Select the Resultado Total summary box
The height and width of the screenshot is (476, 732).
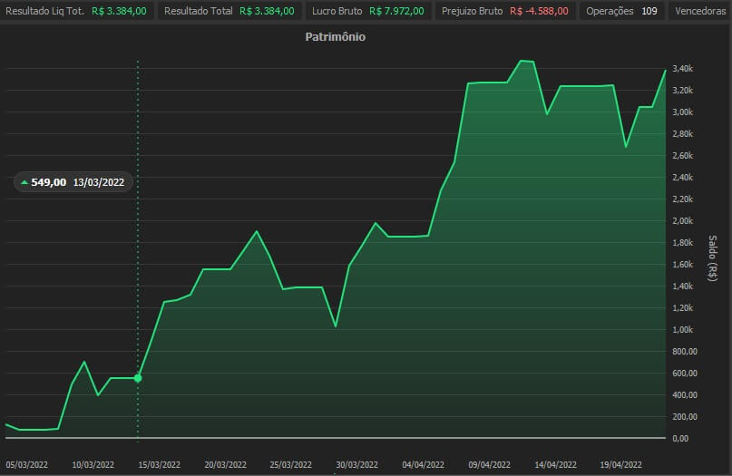229,11
